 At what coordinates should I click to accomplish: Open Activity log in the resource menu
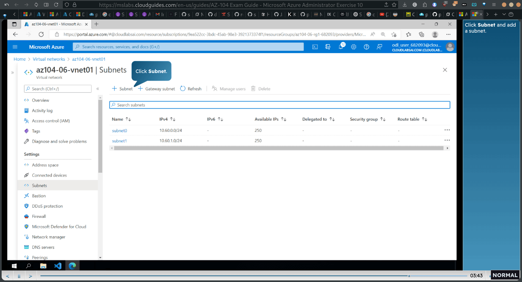click(42, 111)
